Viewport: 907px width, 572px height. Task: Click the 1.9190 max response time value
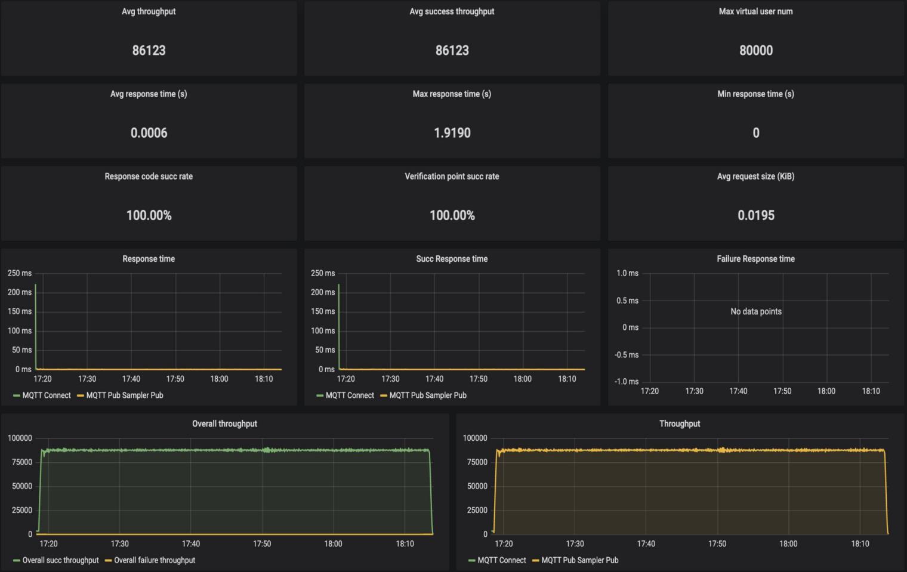tap(452, 132)
